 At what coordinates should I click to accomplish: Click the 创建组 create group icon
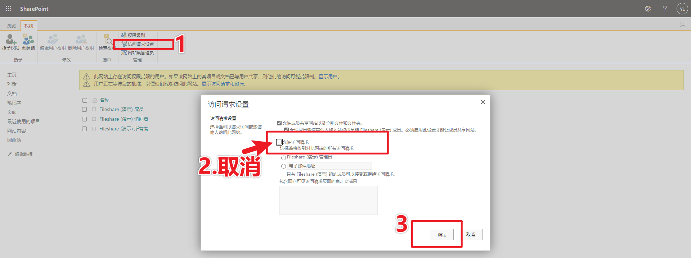(28, 41)
